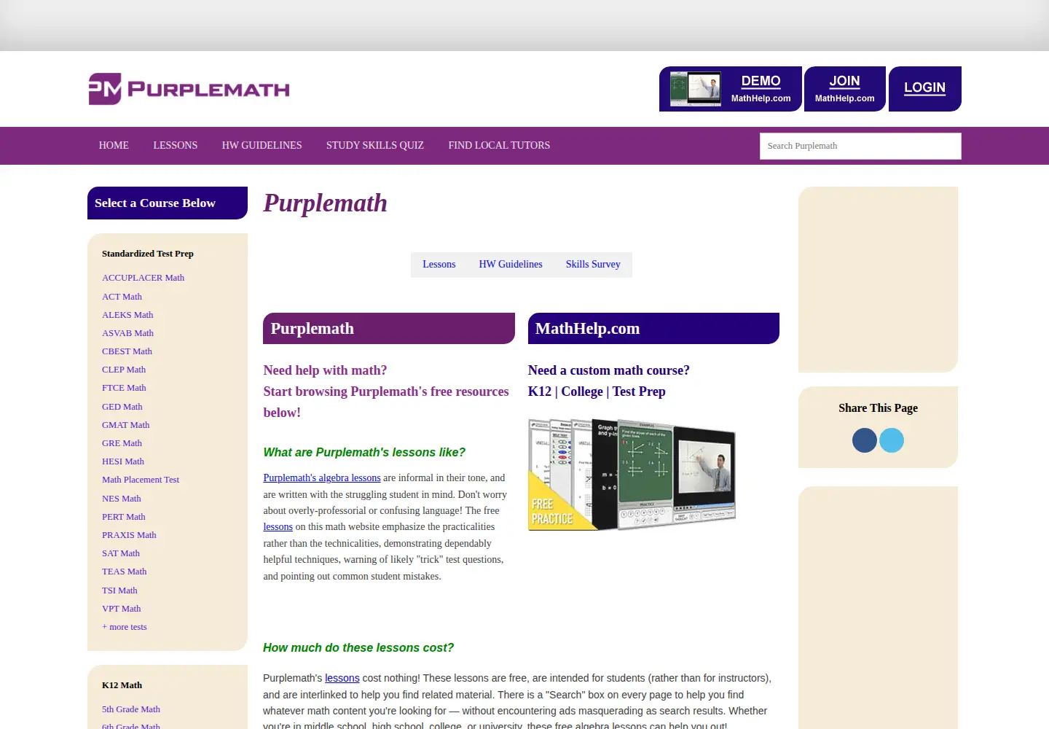Open the CBEST Math link
The height and width of the screenshot is (729, 1049).
click(x=127, y=351)
